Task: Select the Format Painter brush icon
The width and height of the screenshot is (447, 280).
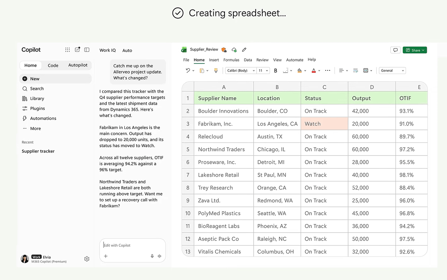Action: [216, 70]
